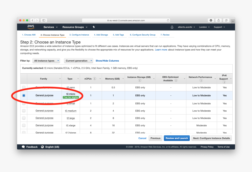Open the All instance types filter dropdown

46,61
